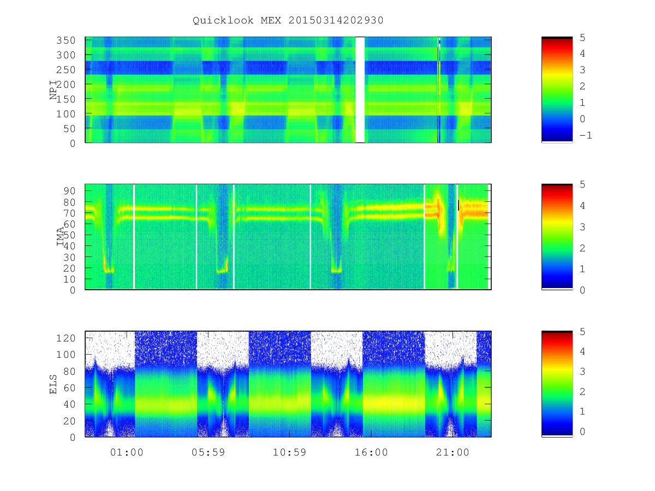This screenshot has width=655, height=491.
Task: Click the IMA panel color bar
Action: (x=557, y=236)
